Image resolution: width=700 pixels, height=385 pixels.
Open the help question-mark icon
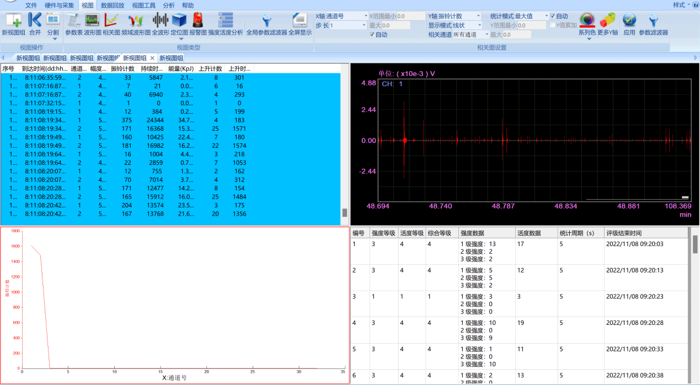point(695,5)
